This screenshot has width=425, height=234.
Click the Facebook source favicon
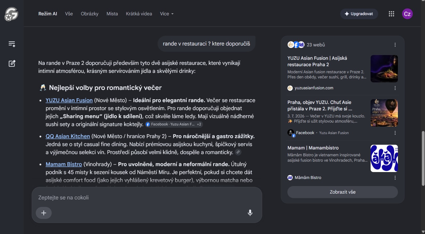tap(291, 133)
